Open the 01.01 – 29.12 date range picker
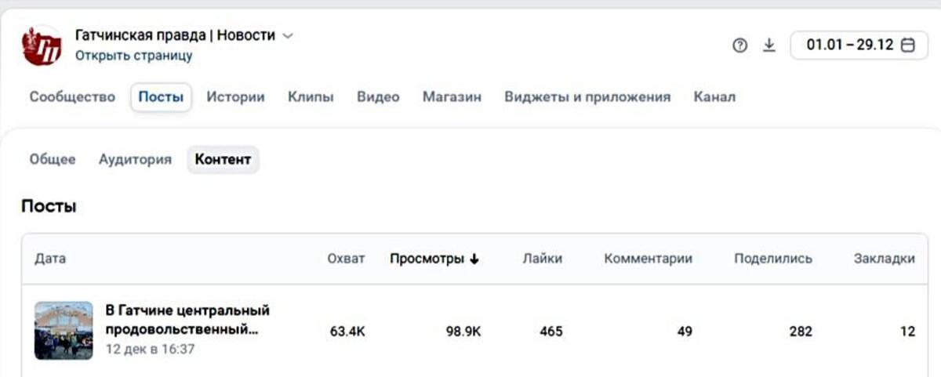Image resolution: width=941 pixels, height=377 pixels. pyautogui.click(x=850, y=45)
